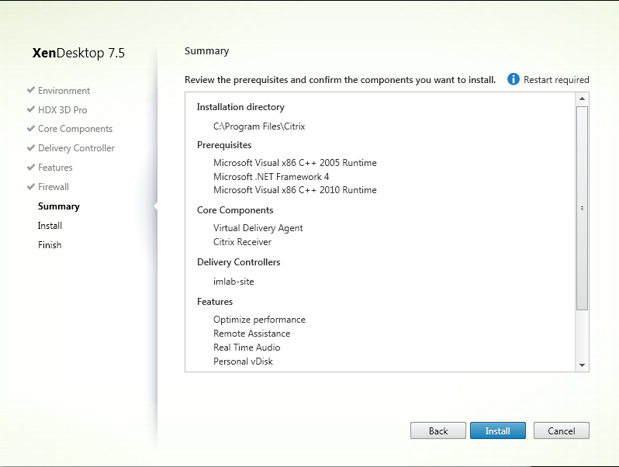Select the Finish step in sidebar
The image size is (619, 467).
point(50,245)
